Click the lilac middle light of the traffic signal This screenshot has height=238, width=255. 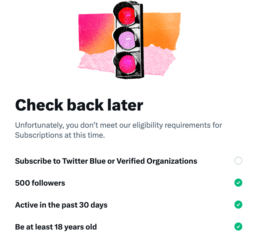(127, 40)
